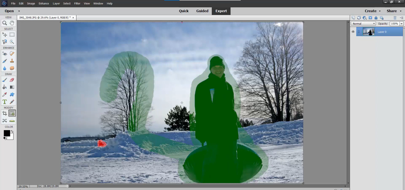
Task: Switch to the Guided tab
Action: point(202,11)
